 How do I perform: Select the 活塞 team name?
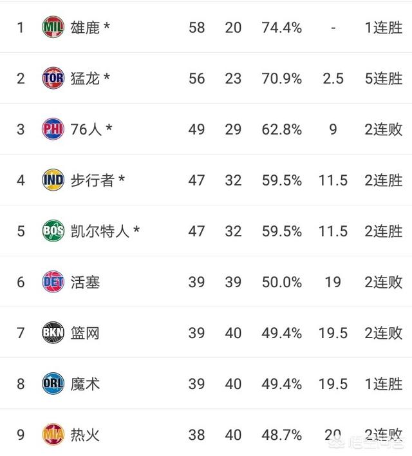tap(85, 282)
